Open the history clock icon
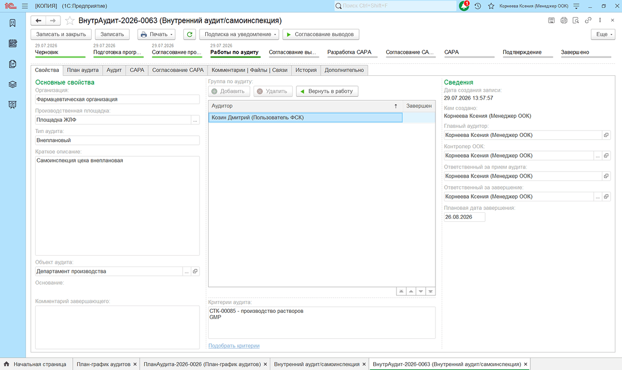 [x=478, y=6]
